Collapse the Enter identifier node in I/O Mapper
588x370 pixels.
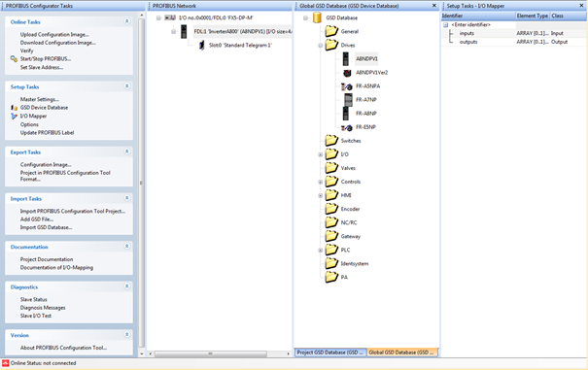tap(445, 24)
